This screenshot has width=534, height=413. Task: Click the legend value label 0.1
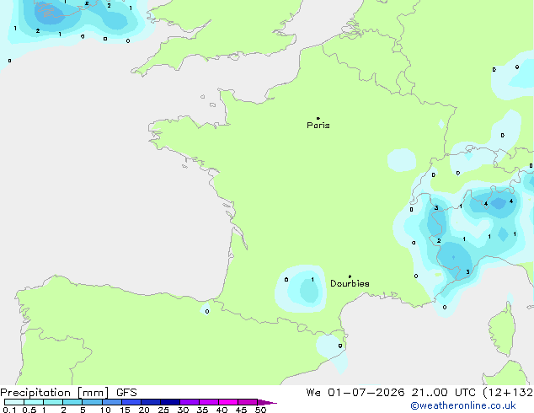point(9,410)
